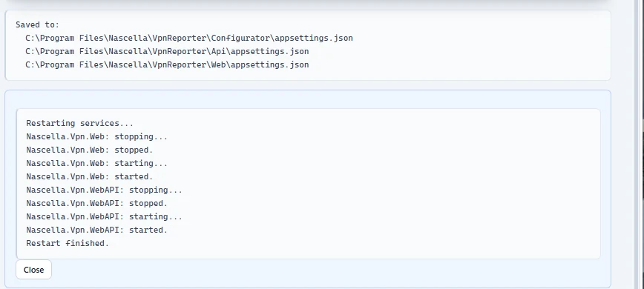Click the 'Restart finished.' status line
Screen dimensions: 644x289
click(68, 244)
